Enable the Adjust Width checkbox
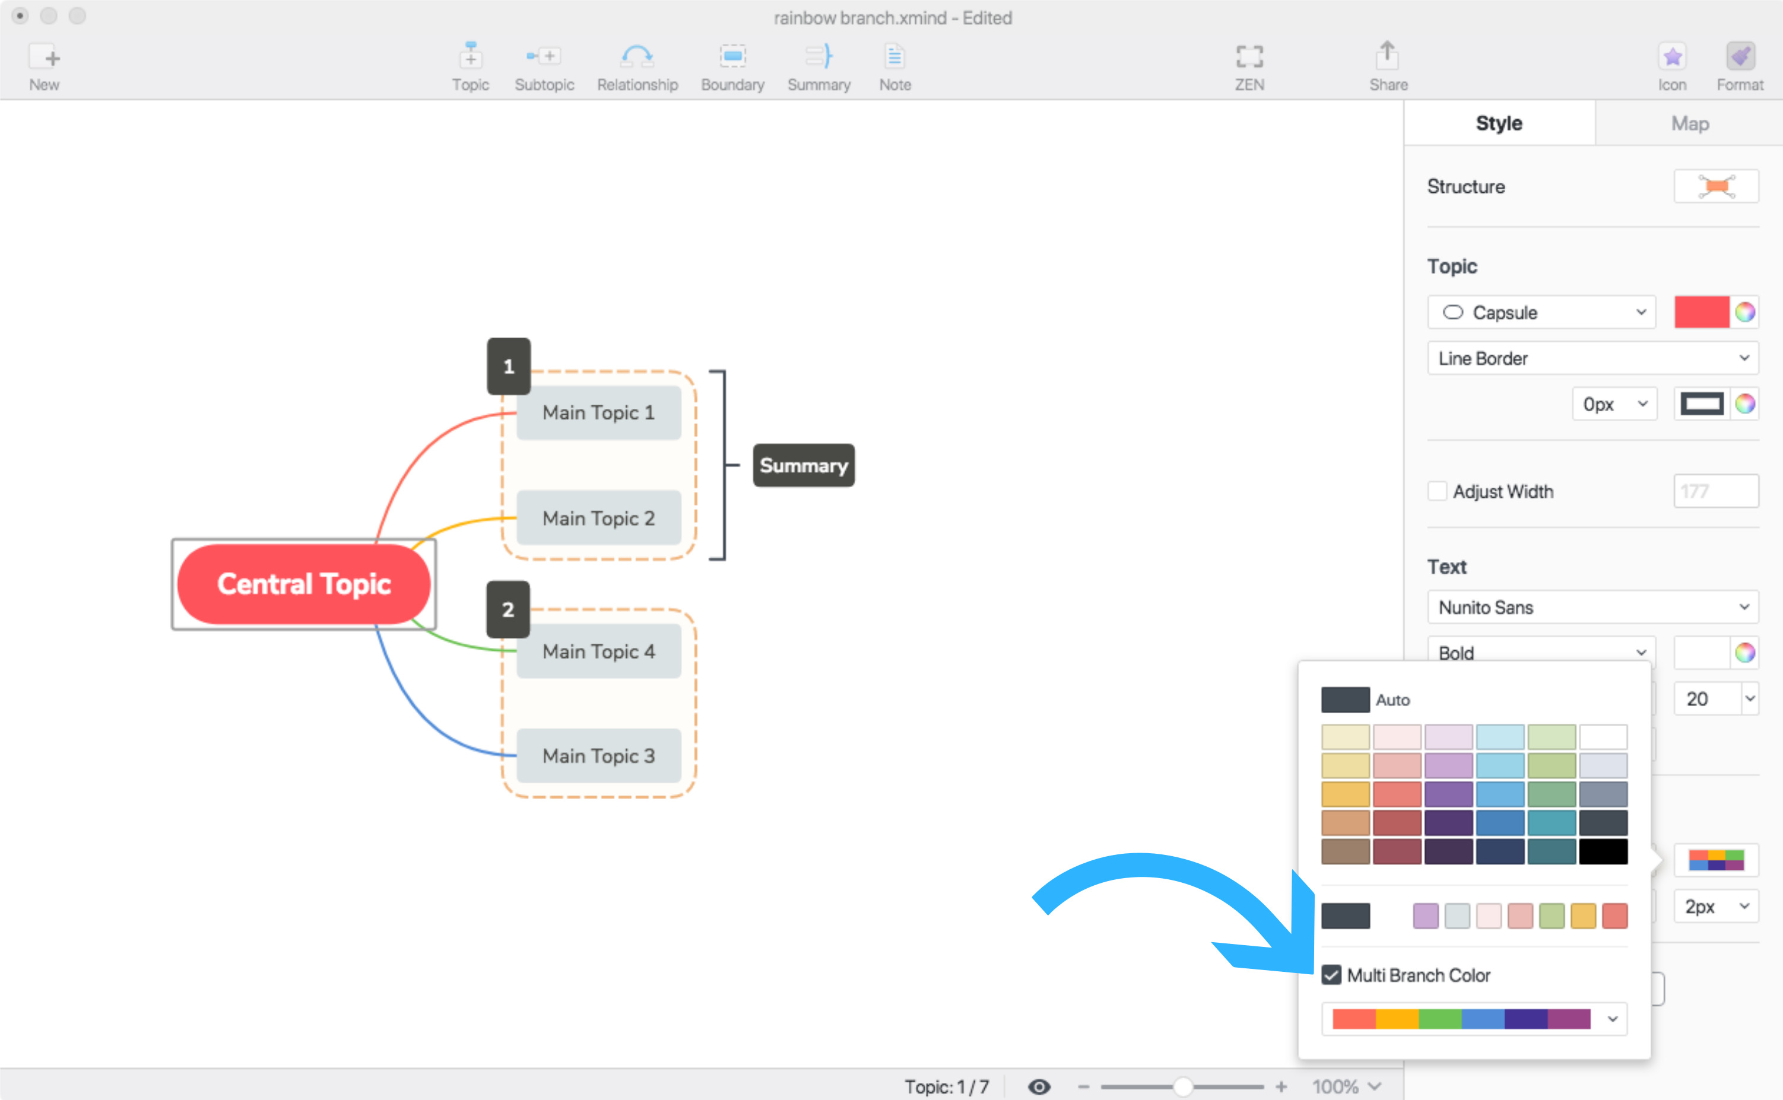This screenshot has width=1783, height=1100. pyautogui.click(x=1436, y=491)
